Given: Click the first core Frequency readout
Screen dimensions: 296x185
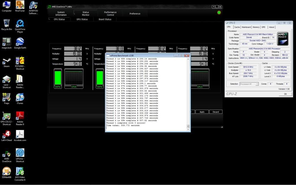Looking at the screenshot, I should [x=73, y=49].
